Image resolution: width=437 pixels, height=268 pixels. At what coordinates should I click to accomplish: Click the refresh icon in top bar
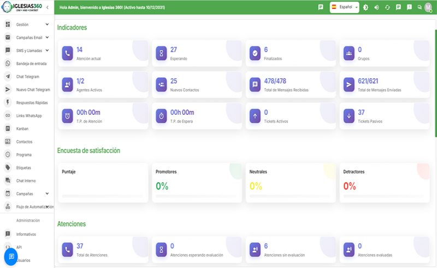(387, 8)
